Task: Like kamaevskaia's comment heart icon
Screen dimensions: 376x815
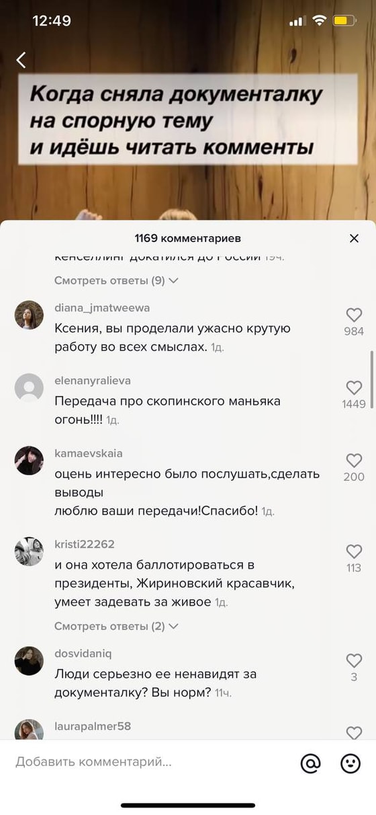Action: pyautogui.click(x=354, y=461)
